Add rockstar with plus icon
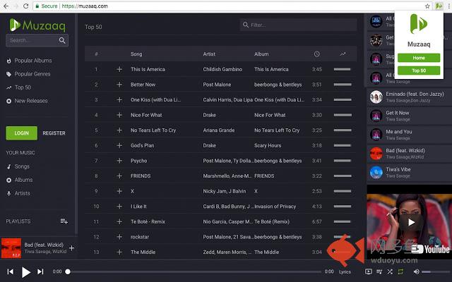 119,237
